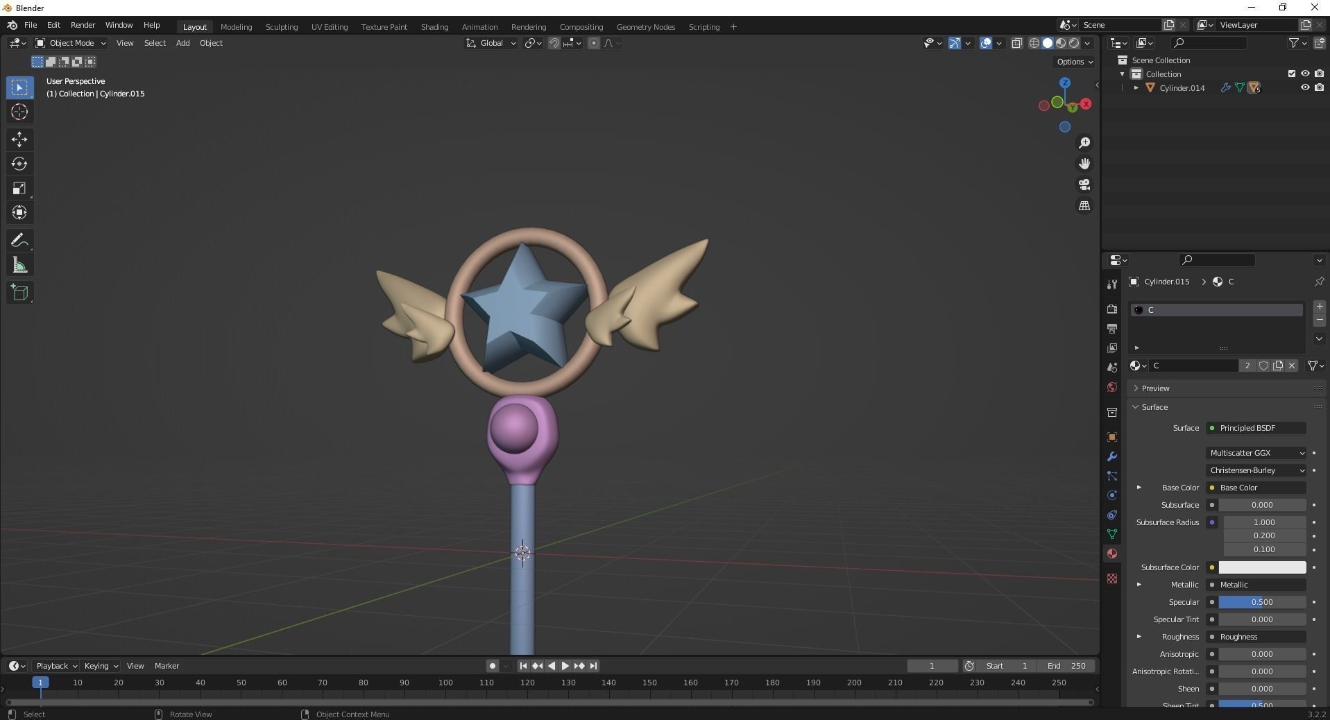The image size is (1330, 720).
Task: Click the pan hand viewport icon
Action: pos(1084,164)
